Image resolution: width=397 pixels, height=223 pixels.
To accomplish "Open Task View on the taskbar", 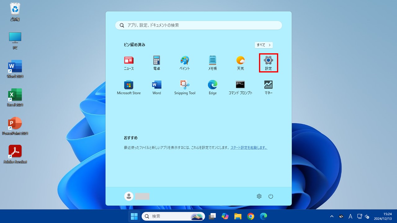I will pyautogui.click(x=212, y=216).
